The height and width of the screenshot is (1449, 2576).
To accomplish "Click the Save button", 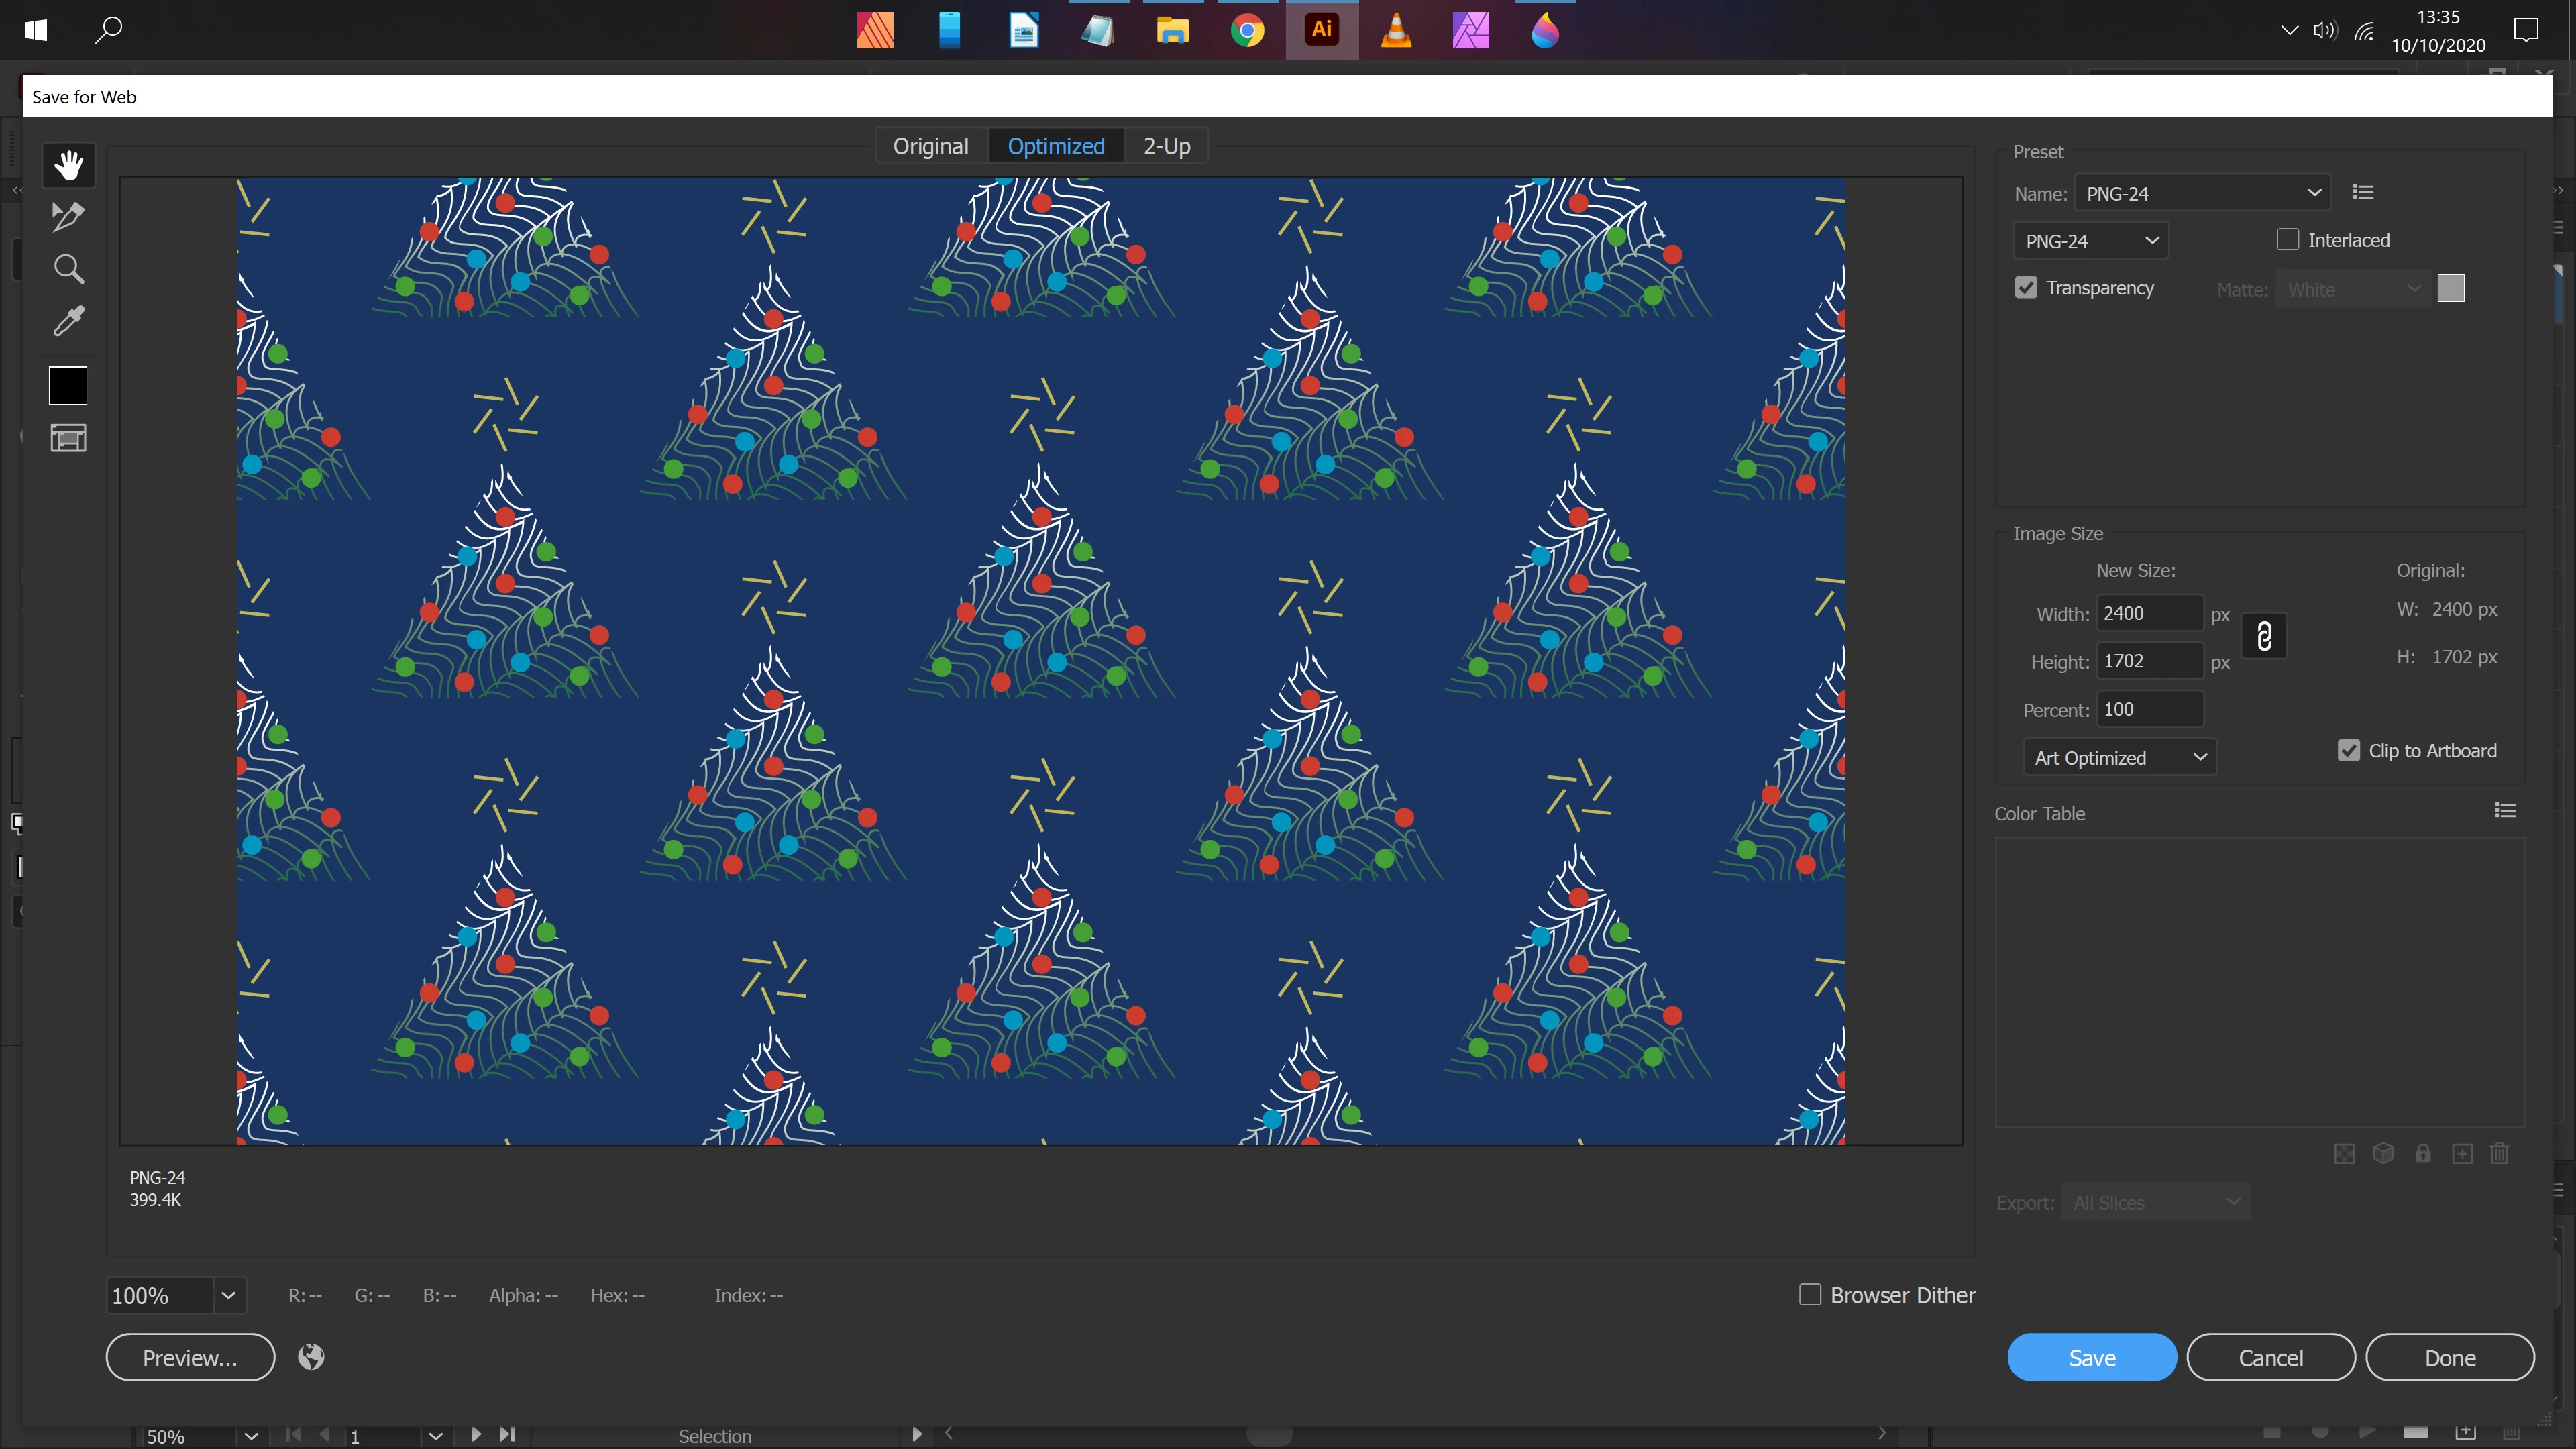I will click(2091, 1357).
